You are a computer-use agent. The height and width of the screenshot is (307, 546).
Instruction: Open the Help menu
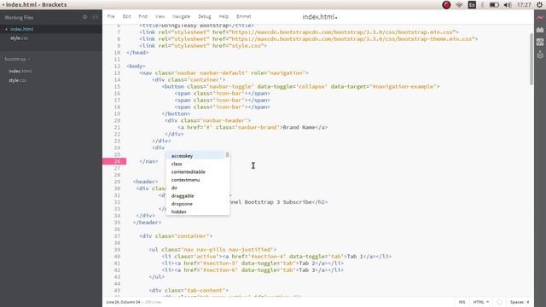coord(224,16)
